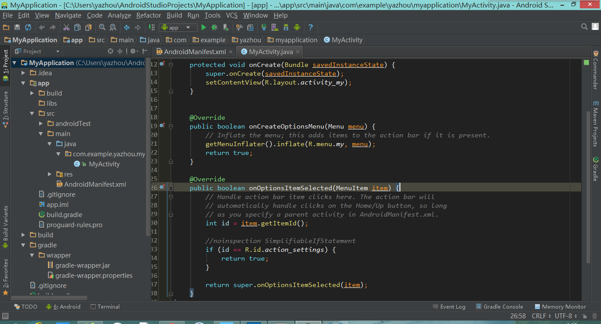This screenshot has height=324, width=601.
Task: Click the Back navigation arrow icon
Action: (x=127, y=27)
